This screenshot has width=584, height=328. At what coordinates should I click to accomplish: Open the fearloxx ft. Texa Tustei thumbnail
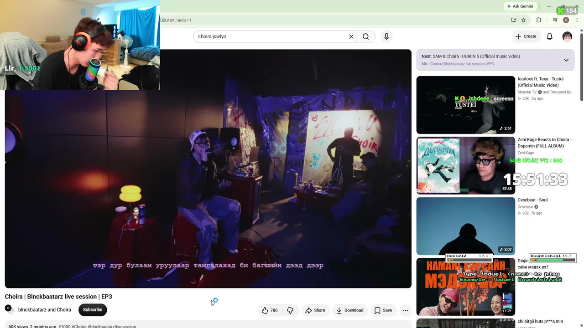point(465,105)
